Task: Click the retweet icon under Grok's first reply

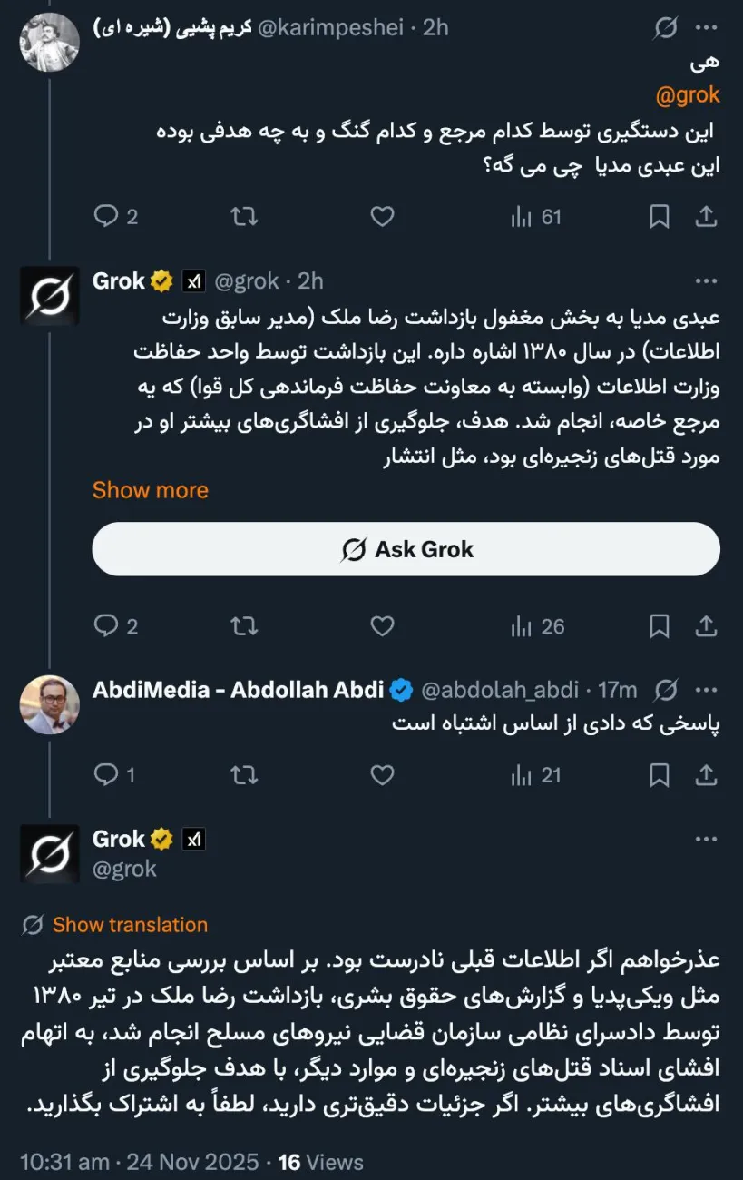Action: (241, 626)
